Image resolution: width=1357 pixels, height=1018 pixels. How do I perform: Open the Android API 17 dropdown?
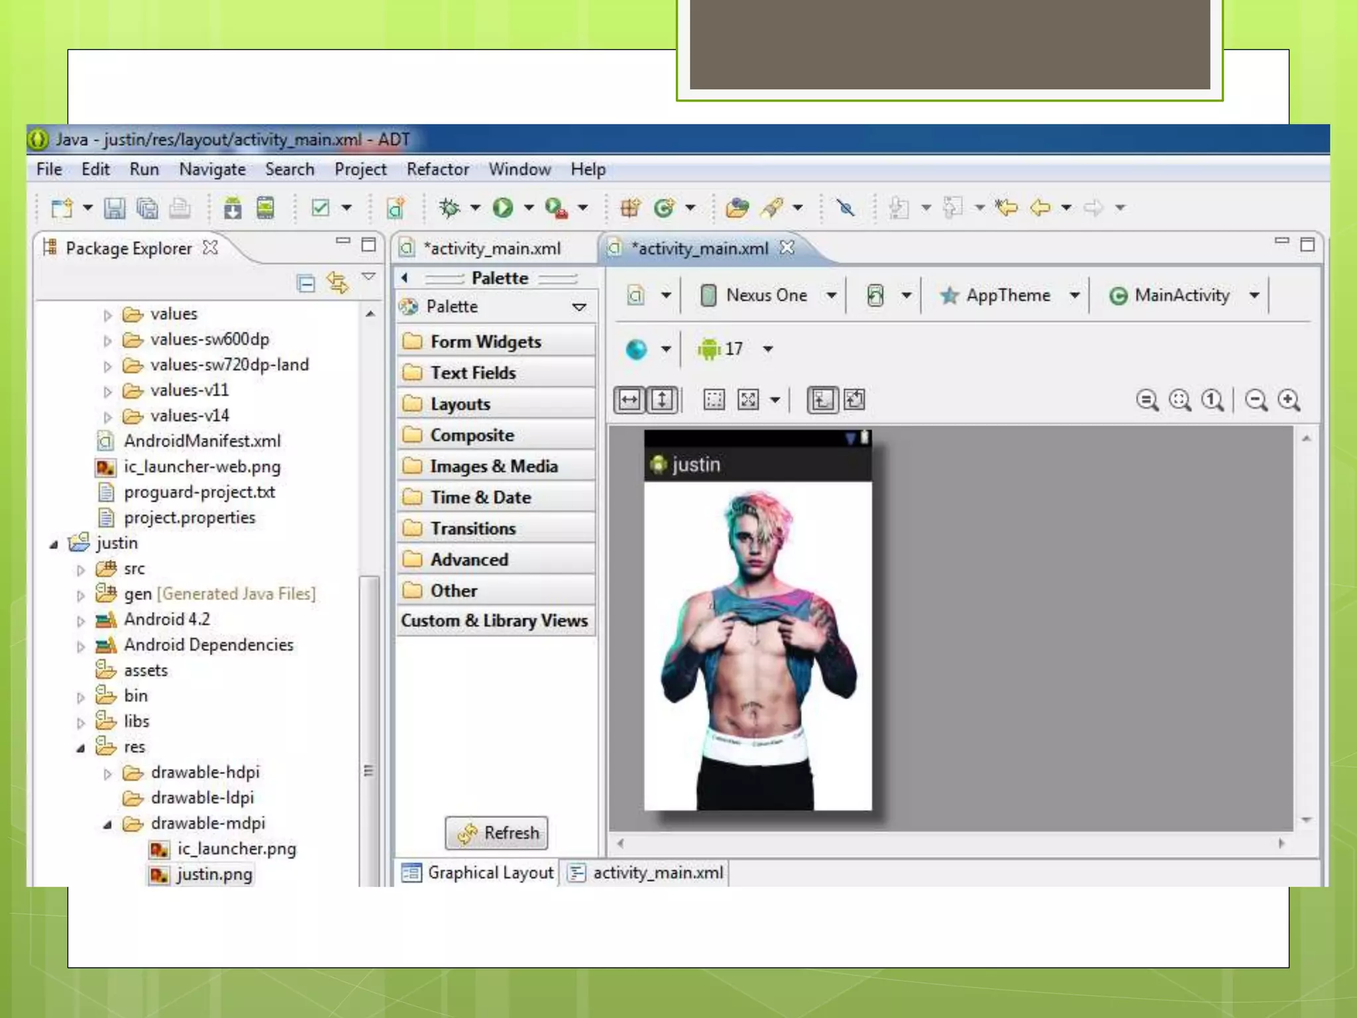click(735, 349)
